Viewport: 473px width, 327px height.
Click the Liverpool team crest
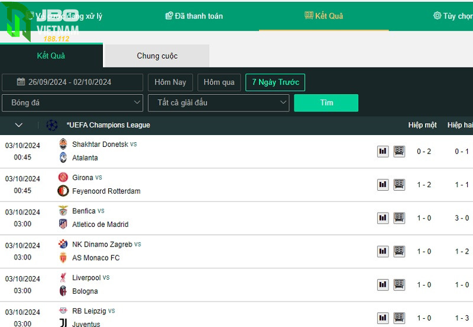tap(63, 277)
